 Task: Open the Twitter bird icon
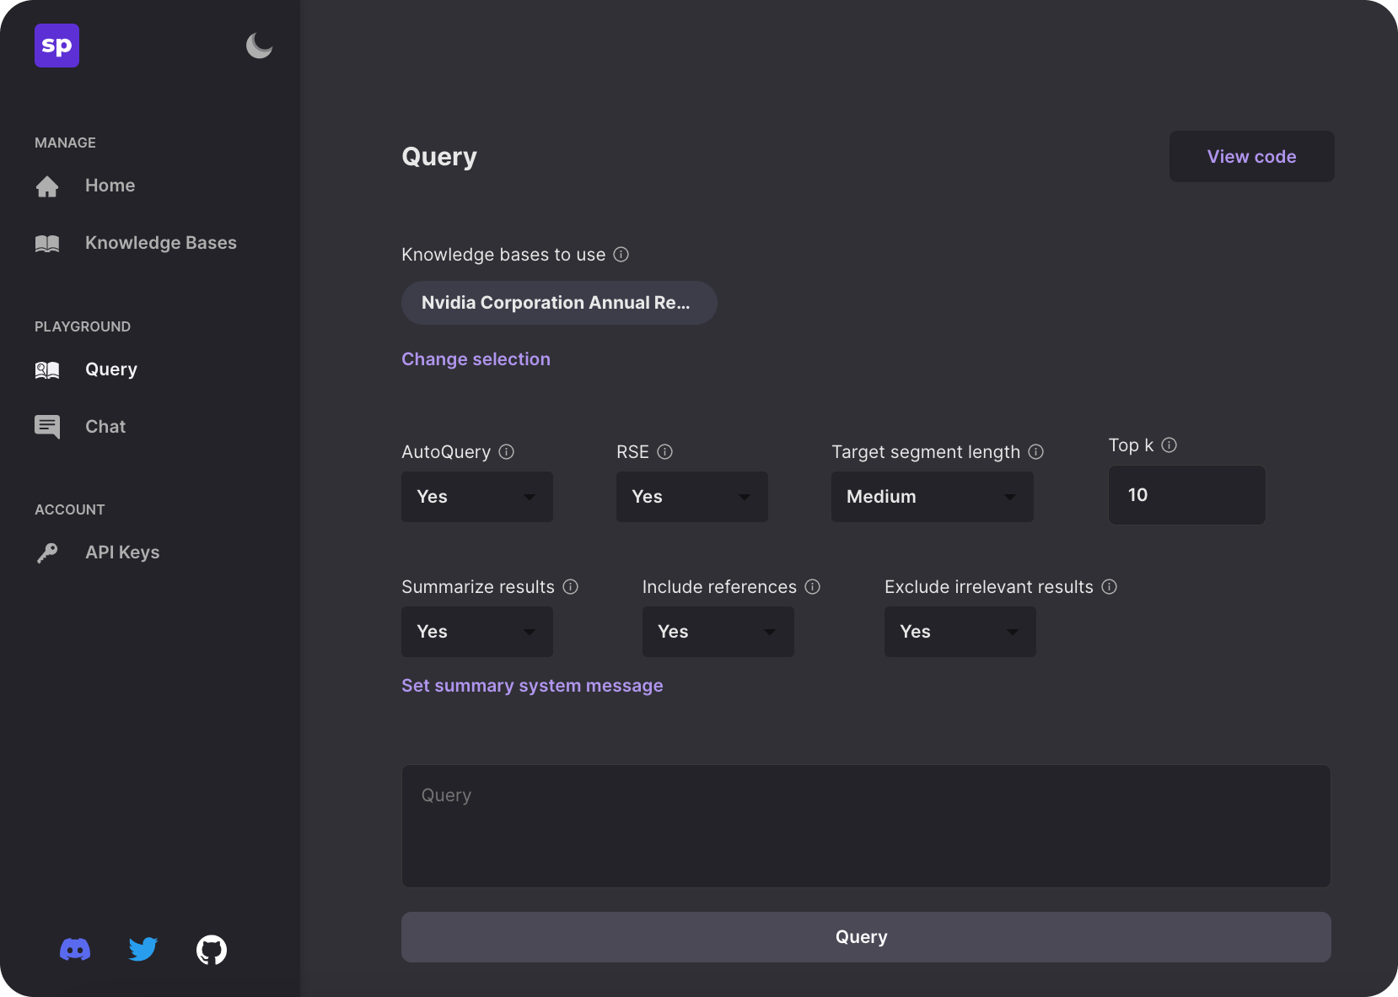point(143,950)
